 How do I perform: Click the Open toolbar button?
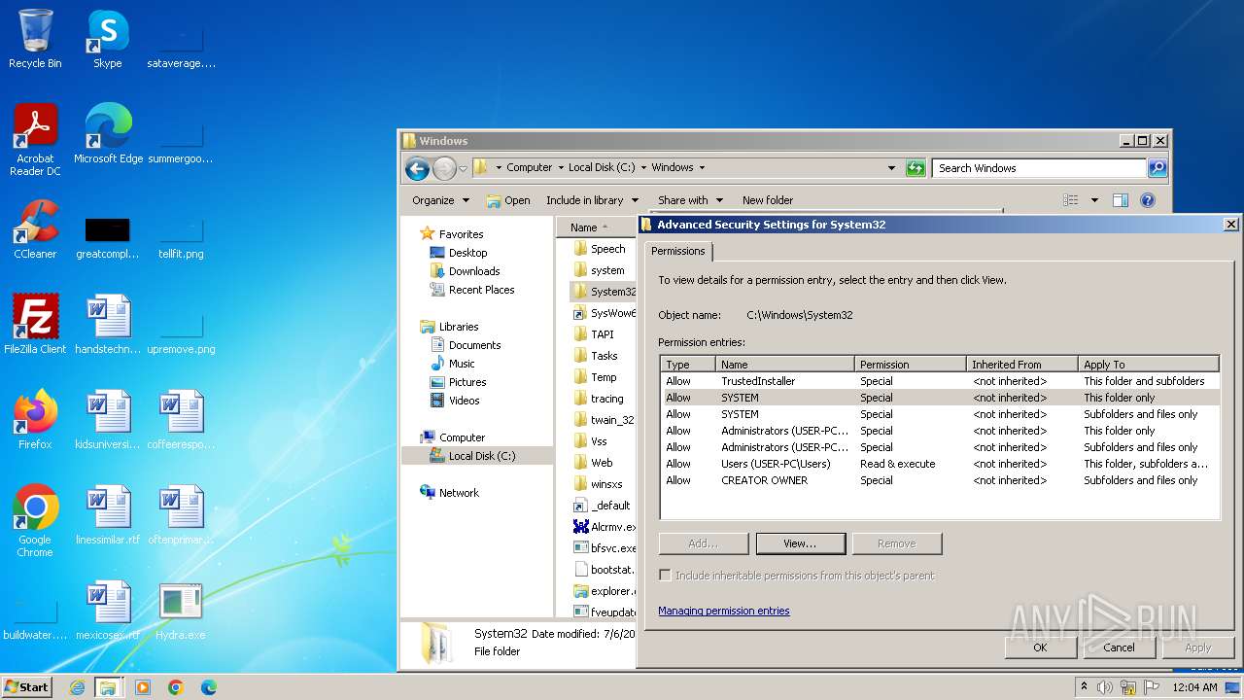coord(508,200)
